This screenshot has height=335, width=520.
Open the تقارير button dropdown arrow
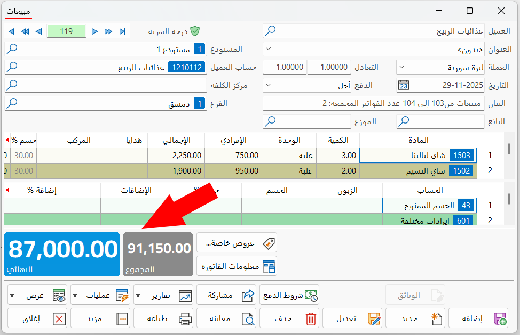click(138, 295)
